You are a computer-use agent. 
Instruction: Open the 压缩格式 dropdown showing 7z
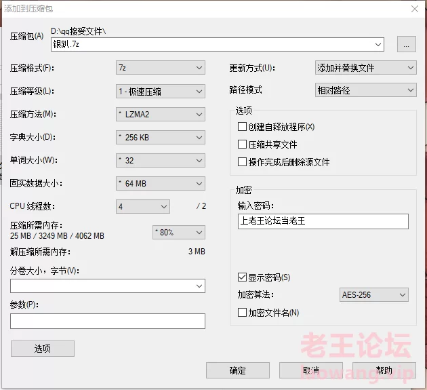pyautogui.click(x=161, y=68)
